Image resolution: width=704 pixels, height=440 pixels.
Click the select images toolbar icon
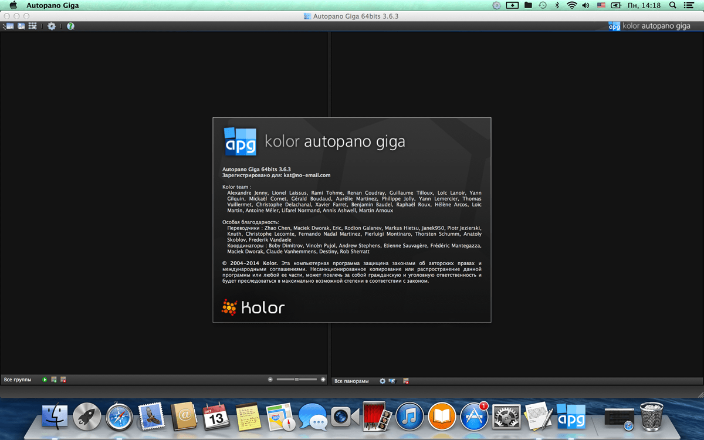[x=21, y=26]
